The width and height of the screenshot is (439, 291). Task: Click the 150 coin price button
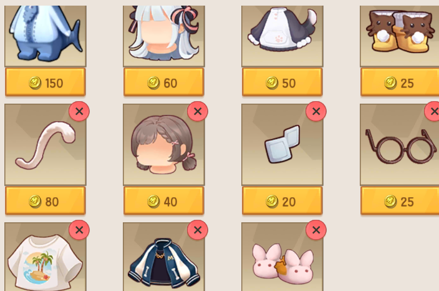pos(46,82)
